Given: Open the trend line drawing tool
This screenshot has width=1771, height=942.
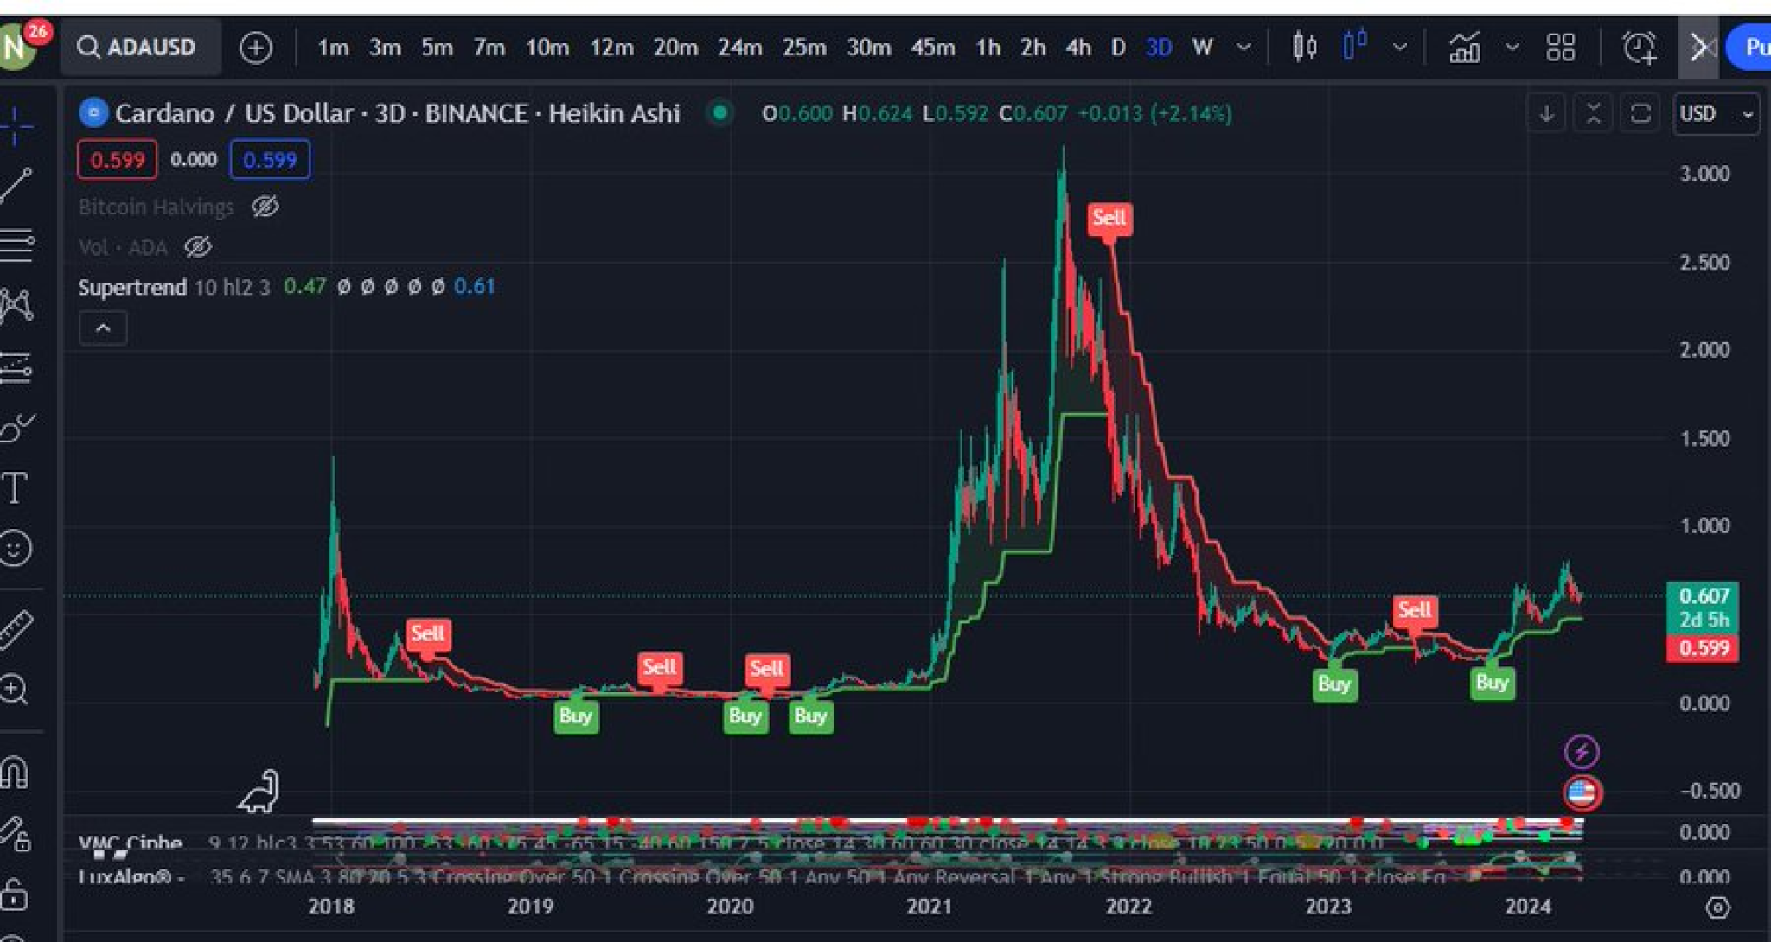Looking at the screenshot, I should (x=17, y=181).
